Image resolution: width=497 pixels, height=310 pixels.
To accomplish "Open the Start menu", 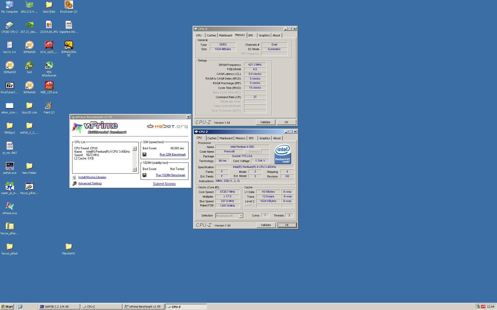I will point(7,307).
